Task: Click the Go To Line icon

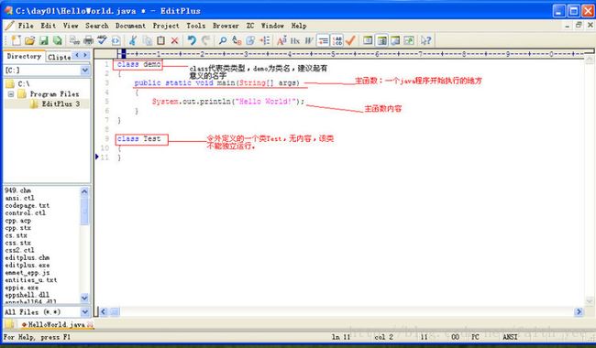Action: point(265,40)
